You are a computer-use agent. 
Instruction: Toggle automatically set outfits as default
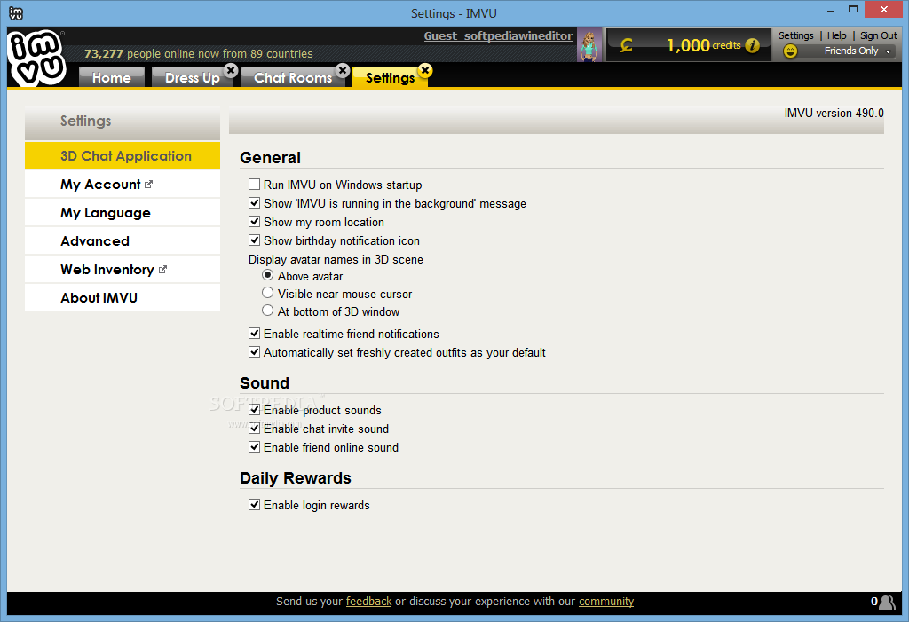click(254, 352)
